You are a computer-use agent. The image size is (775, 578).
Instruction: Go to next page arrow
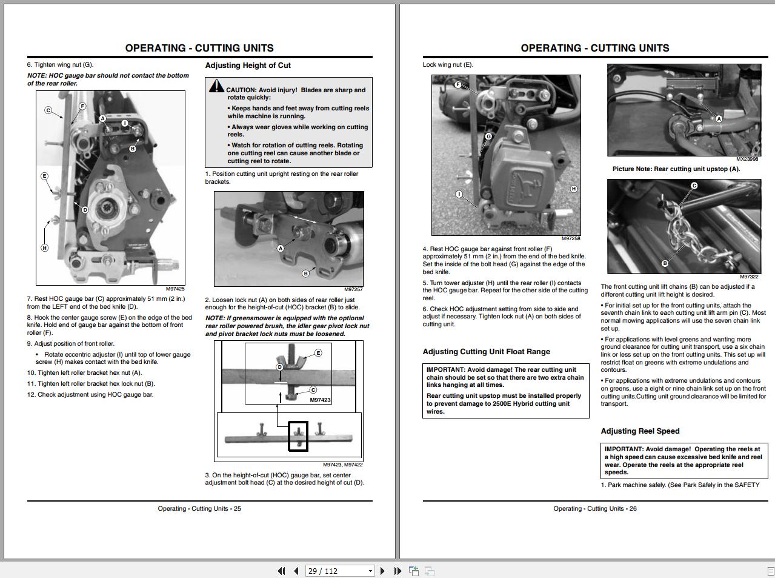[382, 571]
